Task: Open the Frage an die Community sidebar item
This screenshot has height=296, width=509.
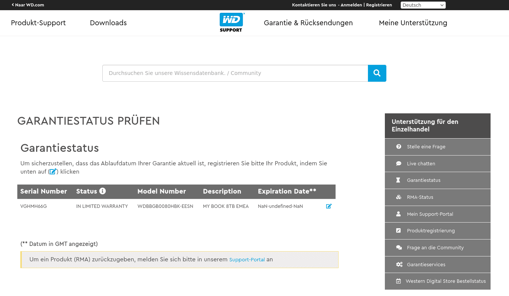Action: (x=438, y=247)
